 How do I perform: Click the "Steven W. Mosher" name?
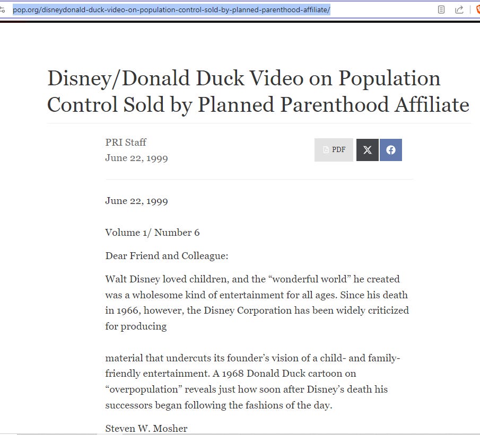tap(146, 428)
